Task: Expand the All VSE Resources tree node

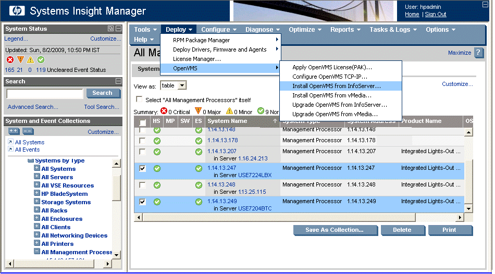Action: click(x=37, y=185)
